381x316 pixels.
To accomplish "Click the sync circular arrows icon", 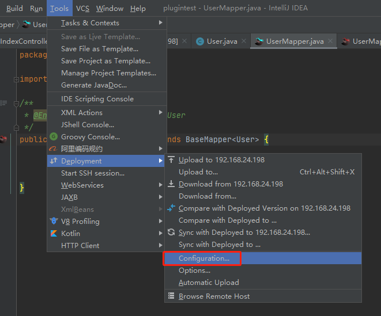I will pos(171,232).
